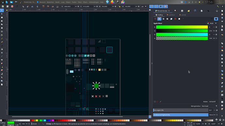Zoom in with status bar plus

coord(206,124)
